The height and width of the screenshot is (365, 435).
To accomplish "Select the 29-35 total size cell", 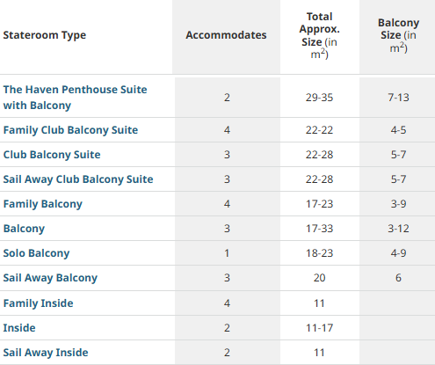I will pos(320,98).
